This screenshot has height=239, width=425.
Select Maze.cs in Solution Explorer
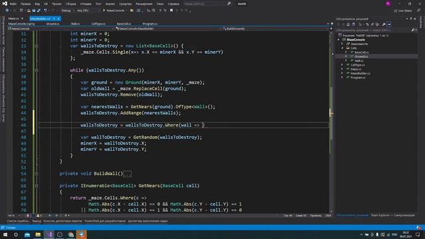tap(356, 69)
